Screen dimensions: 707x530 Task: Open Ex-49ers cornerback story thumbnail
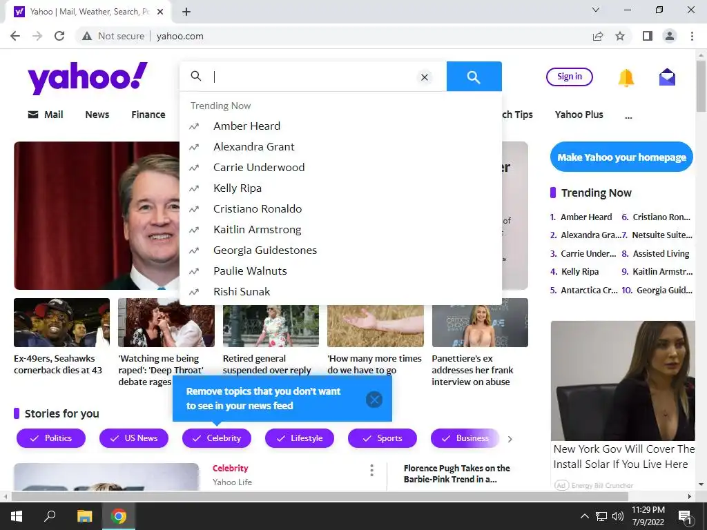coord(61,322)
